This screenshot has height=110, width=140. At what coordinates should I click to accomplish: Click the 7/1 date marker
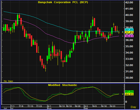(13, 106)
